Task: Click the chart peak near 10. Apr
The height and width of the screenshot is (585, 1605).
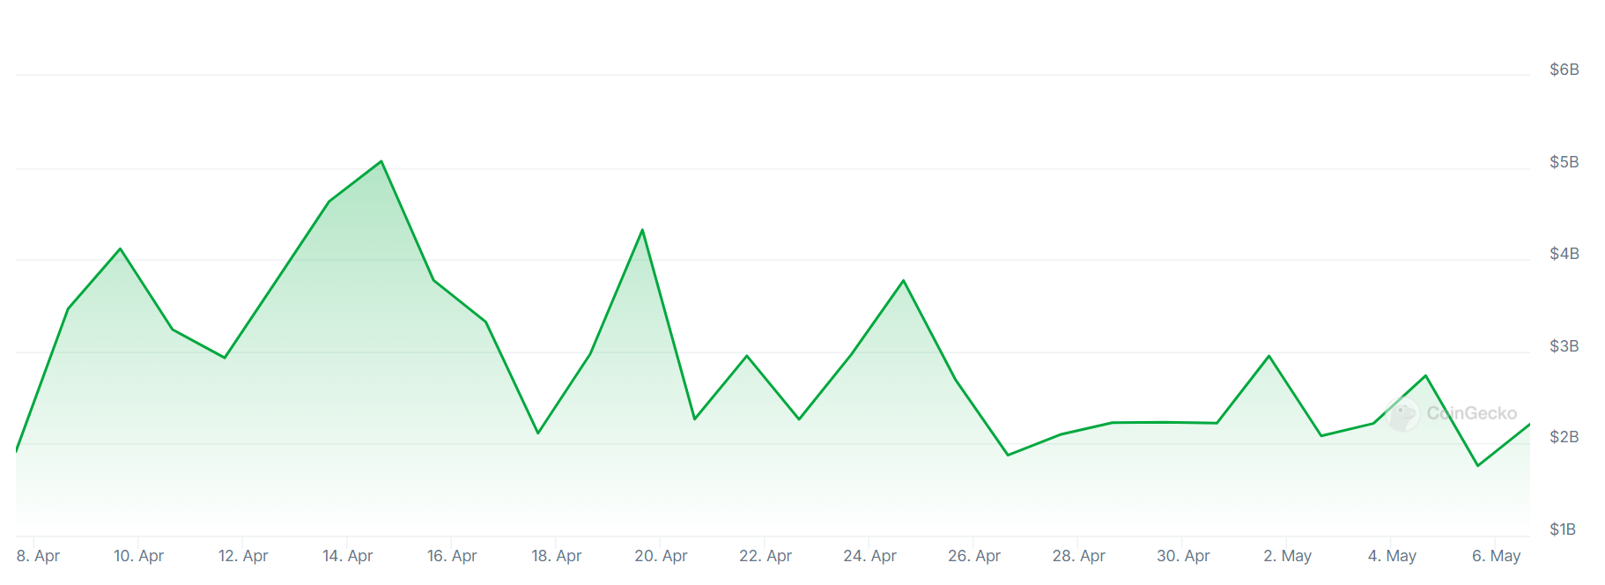Action: 120,248
